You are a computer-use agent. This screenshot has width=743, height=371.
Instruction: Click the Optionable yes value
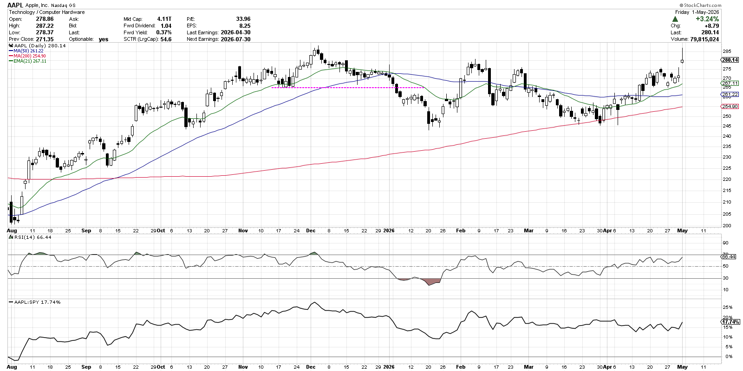pyautogui.click(x=104, y=39)
